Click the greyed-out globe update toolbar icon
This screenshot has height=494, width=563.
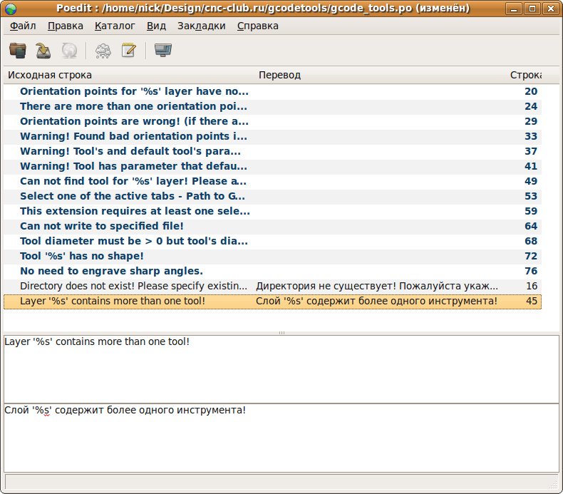click(69, 51)
